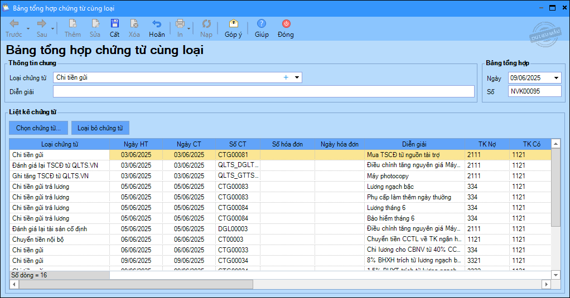Maximize the window
The height and width of the screenshot is (298, 570).
click(552, 8)
